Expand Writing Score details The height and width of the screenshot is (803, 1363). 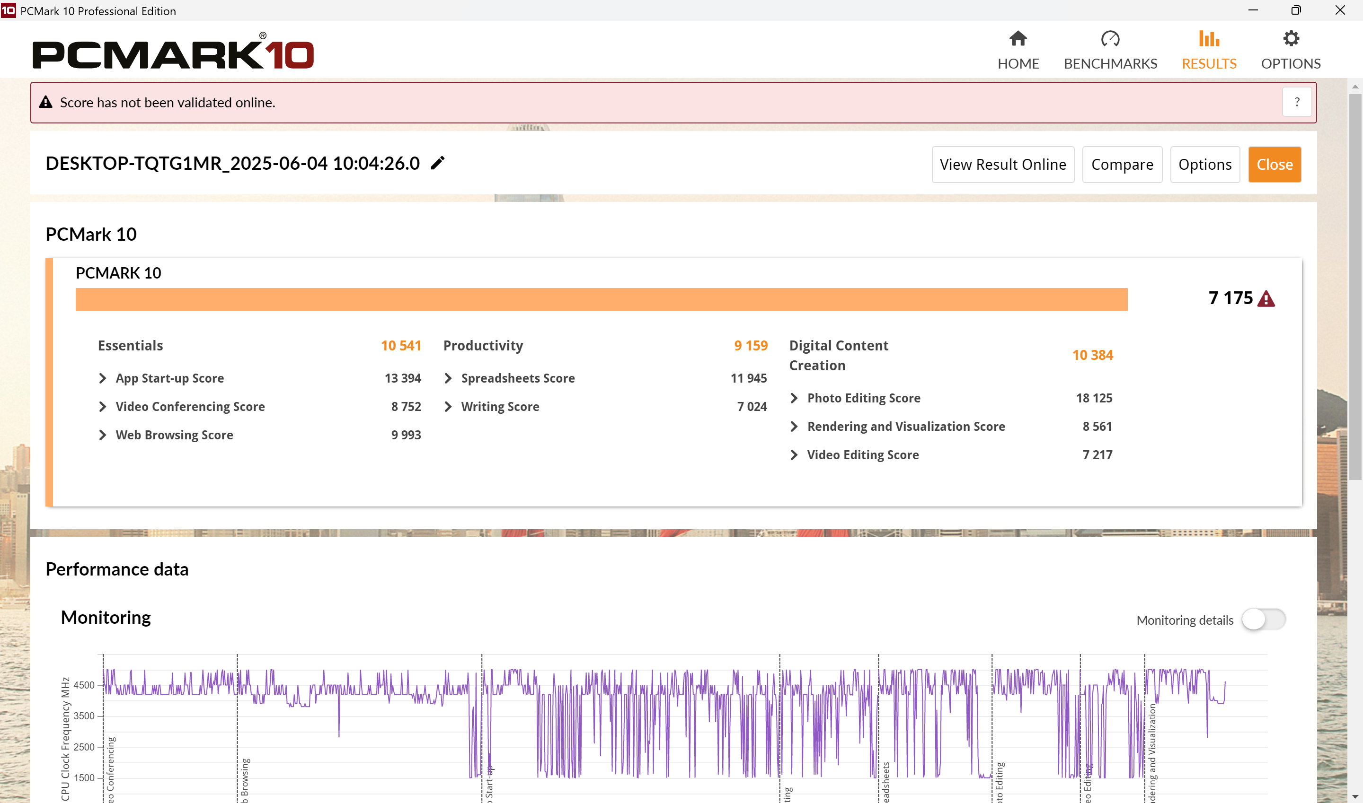pos(448,406)
